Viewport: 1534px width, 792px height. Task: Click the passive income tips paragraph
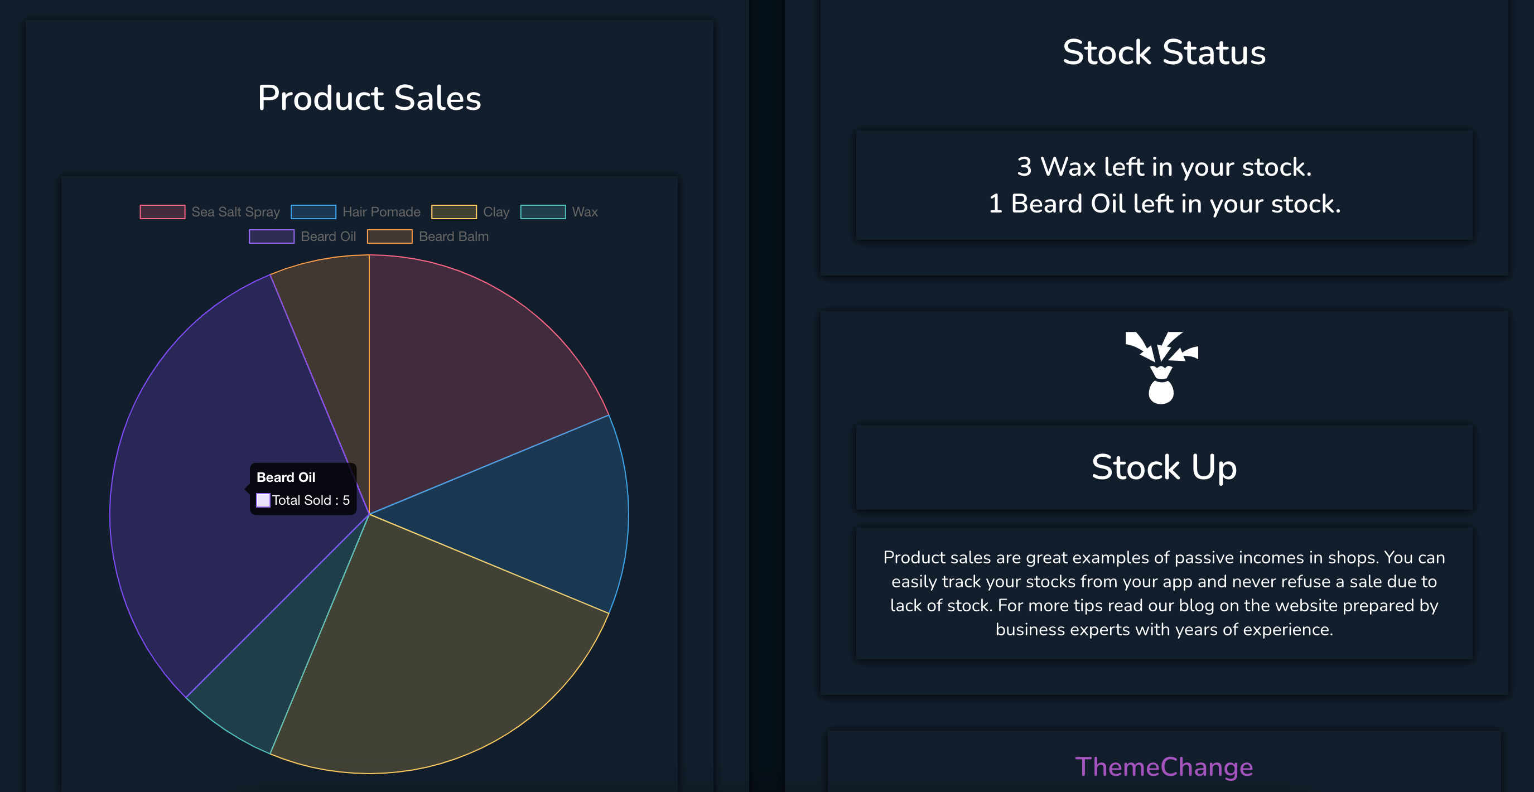[x=1164, y=593]
